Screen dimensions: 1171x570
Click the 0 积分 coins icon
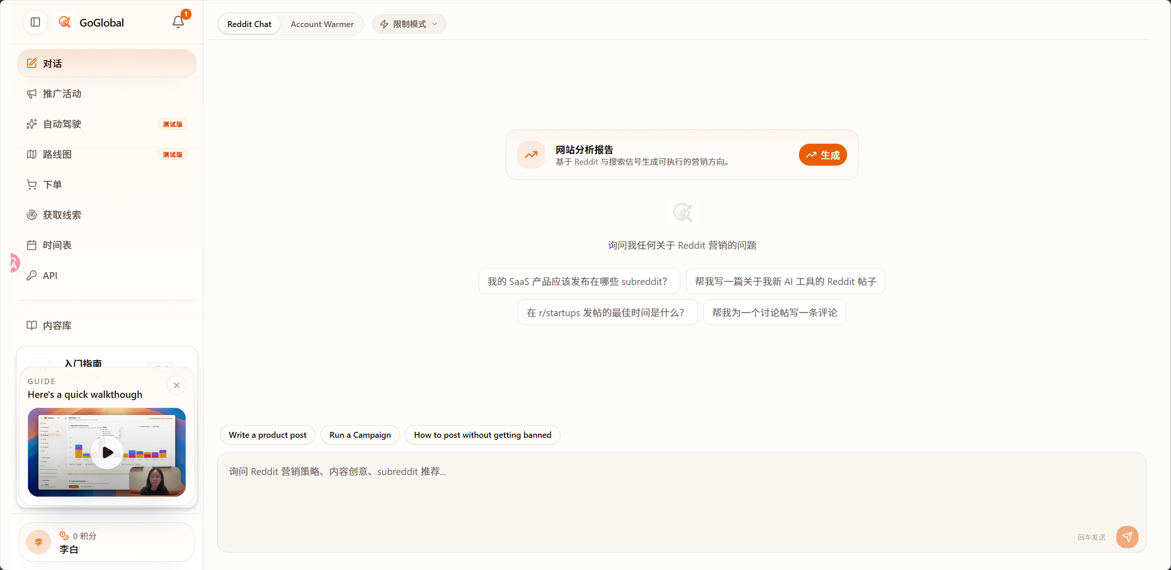coord(64,536)
